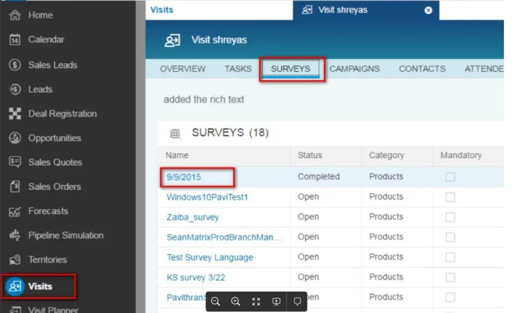Open the SeanMatrixProdBranchMan survey link
The image size is (532, 313).
pyautogui.click(x=224, y=237)
